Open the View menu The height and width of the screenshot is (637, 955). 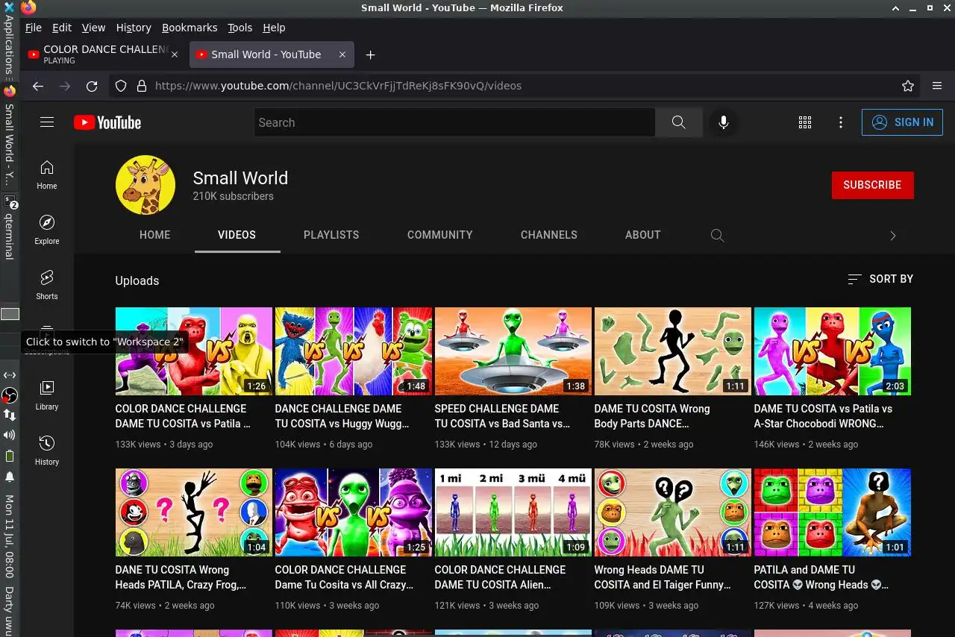(93, 28)
